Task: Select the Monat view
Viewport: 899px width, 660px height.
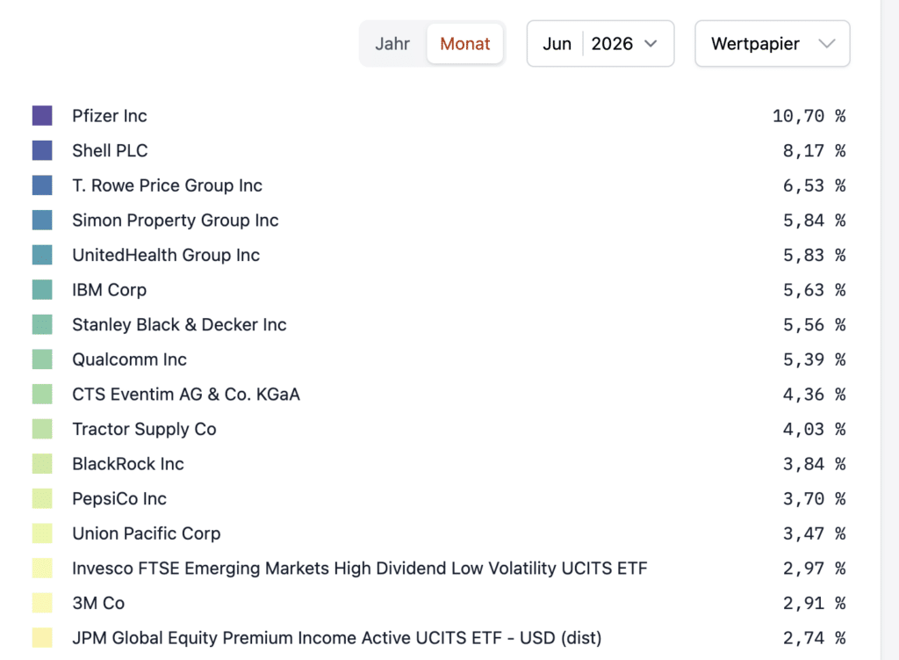Action: tap(465, 44)
